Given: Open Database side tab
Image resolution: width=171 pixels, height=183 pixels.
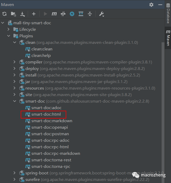Looking at the screenshot, I should click(168, 13).
